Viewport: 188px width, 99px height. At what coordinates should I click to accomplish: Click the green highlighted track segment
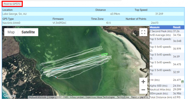pos(104,54)
